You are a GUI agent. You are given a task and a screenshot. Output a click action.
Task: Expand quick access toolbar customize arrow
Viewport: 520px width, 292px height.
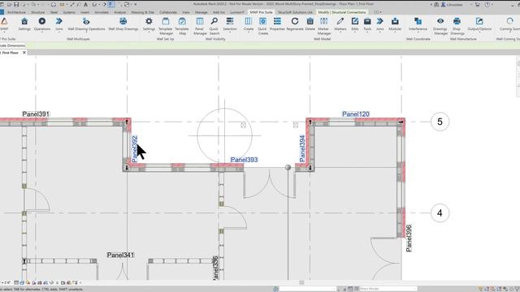point(136,4)
